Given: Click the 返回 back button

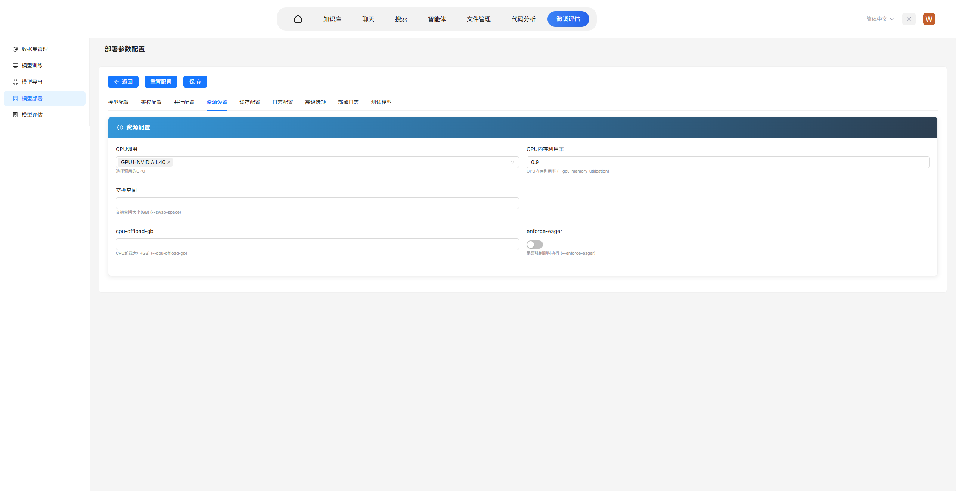Looking at the screenshot, I should click(x=123, y=82).
